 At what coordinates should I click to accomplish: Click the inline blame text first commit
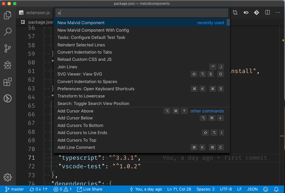pyautogui.click(x=245, y=158)
